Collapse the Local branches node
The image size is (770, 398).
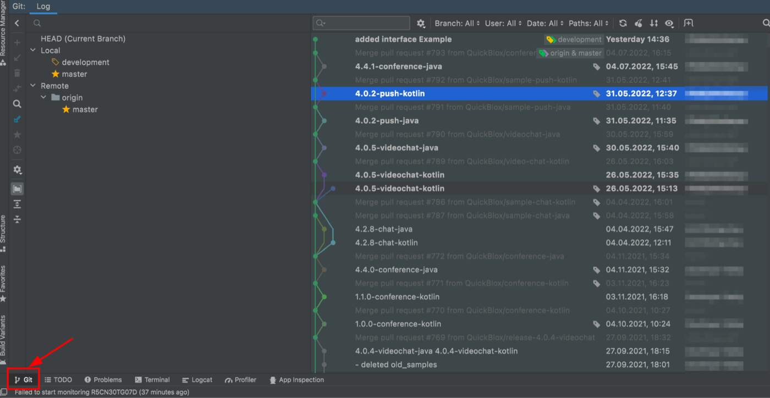tap(34, 50)
